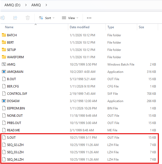Click the 266 KB size cell
162x164 pixels.
151,101
